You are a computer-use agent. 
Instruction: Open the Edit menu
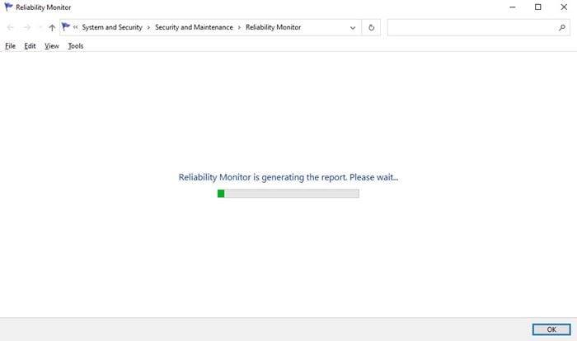[30, 46]
